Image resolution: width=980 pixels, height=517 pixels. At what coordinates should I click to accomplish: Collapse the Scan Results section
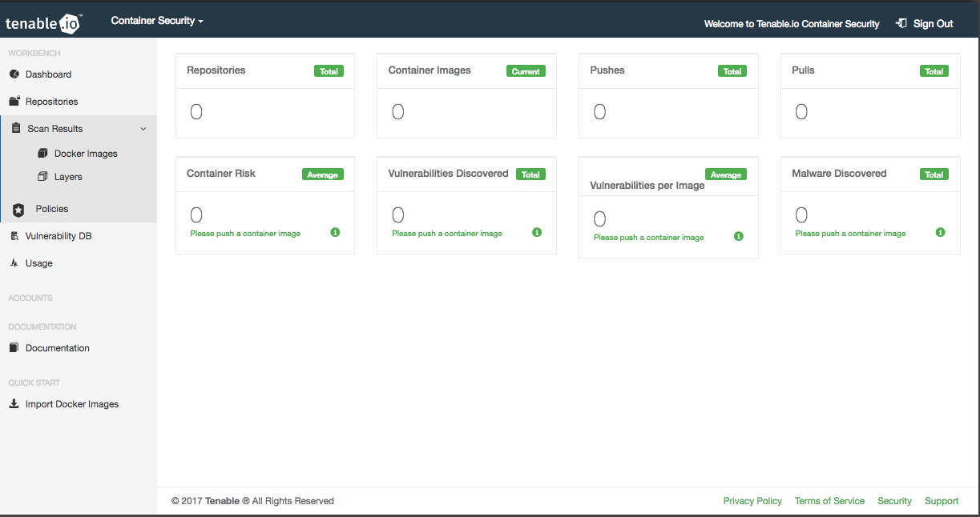click(143, 128)
